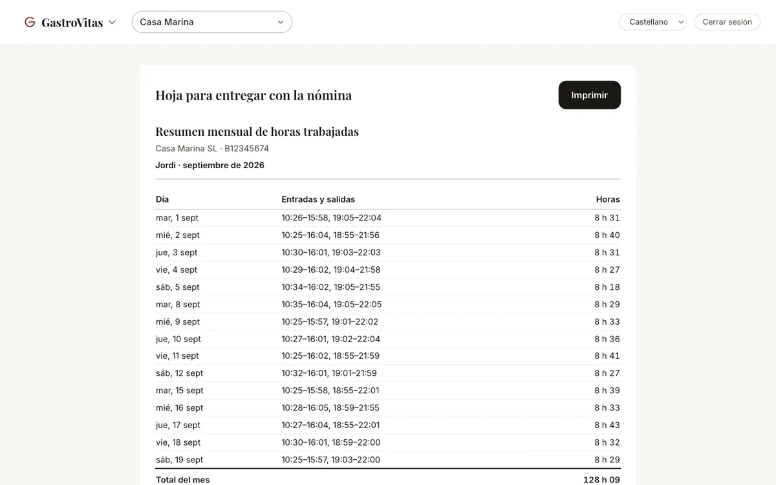Click the 'sáb, 19 sept' day cell
This screenshot has height=485, width=776.
180,460
